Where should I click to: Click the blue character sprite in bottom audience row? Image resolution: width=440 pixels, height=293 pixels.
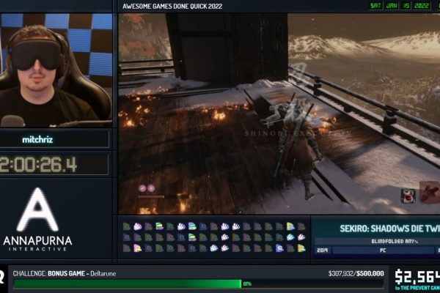[279, 248]
